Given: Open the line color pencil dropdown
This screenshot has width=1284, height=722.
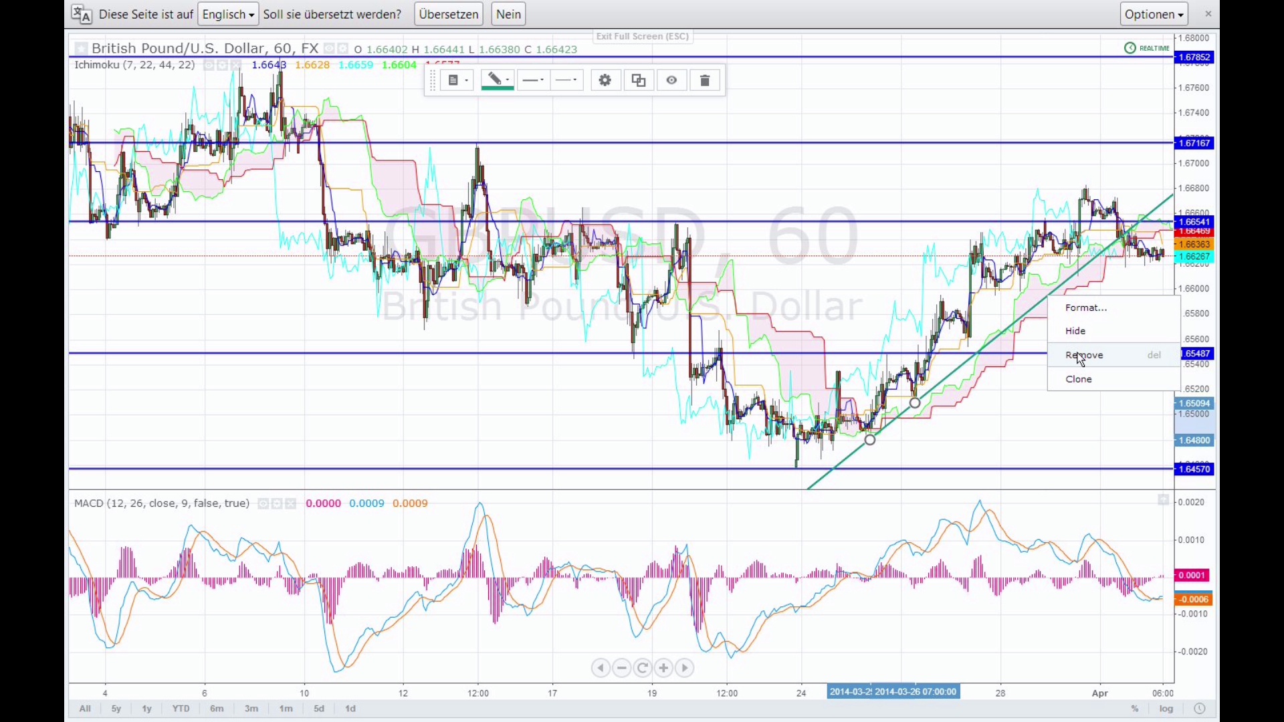Looking at the screenshot, I should point(498,80).
